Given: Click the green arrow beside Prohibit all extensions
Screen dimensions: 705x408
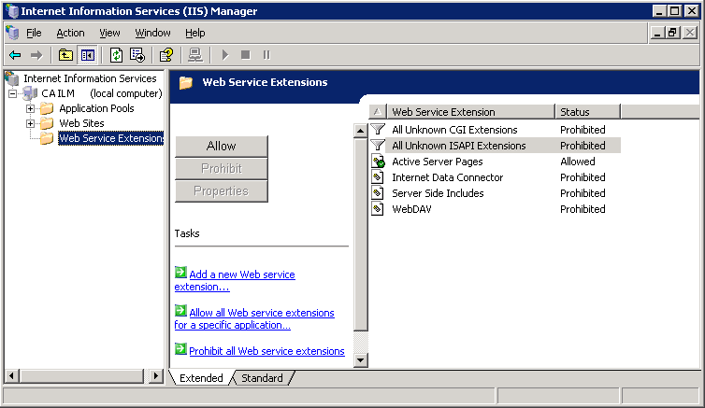Looking at the screenshot, I should (x=180, y=349).
